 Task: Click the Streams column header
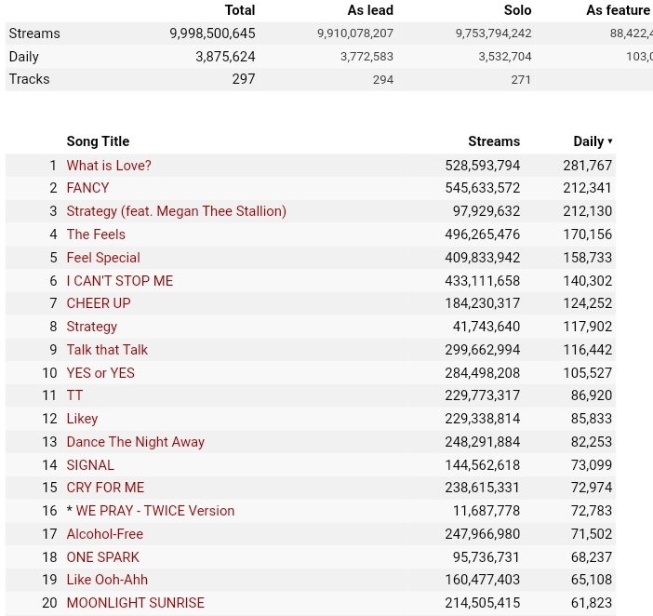(x=494, y=141)
